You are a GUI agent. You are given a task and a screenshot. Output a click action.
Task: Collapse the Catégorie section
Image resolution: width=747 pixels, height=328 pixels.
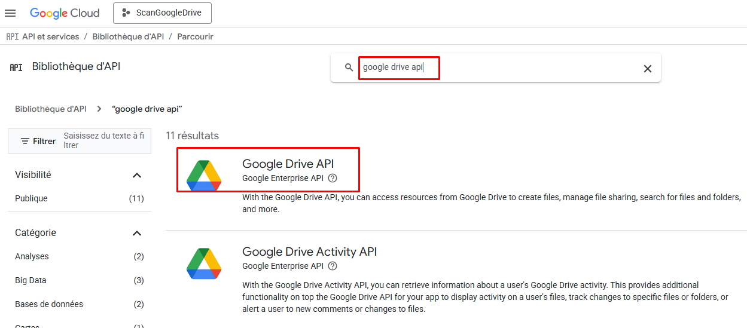click(137, 233)
